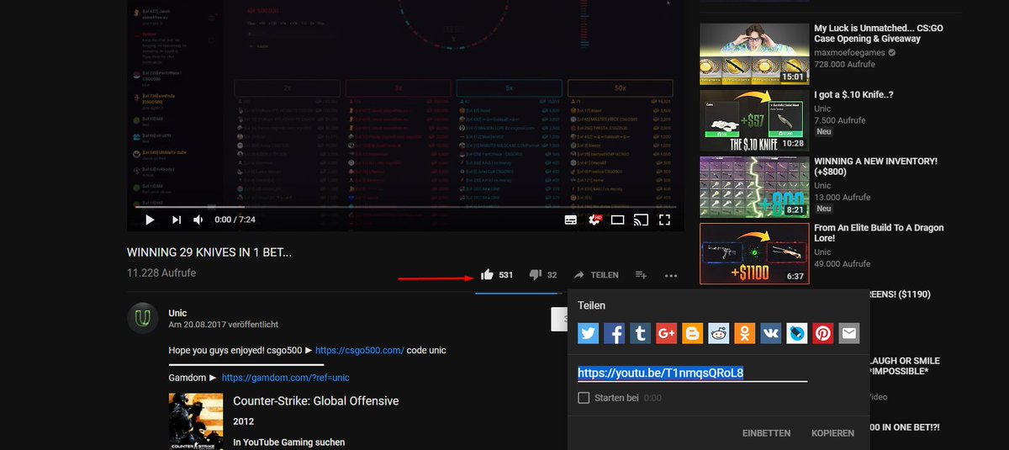
Task: Click title 'WINNING A NEW INVENTORY! (+$800)'
Action: pos(875,167)
